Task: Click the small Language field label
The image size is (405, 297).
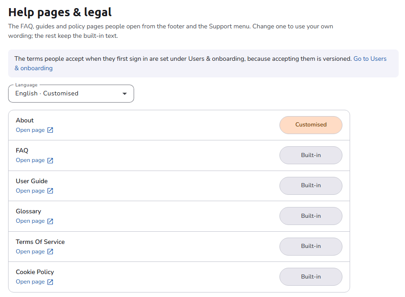Action: pyautogui.click(x=27, y=85)
